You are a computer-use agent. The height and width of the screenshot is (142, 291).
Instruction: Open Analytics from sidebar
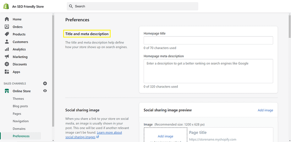tap(19, 49)
